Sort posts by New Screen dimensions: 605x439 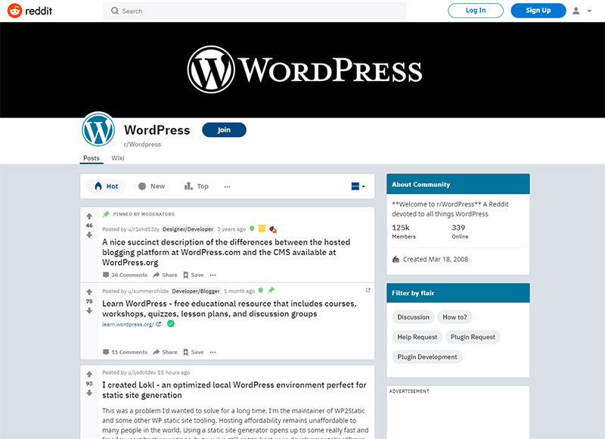pos(151,186)
